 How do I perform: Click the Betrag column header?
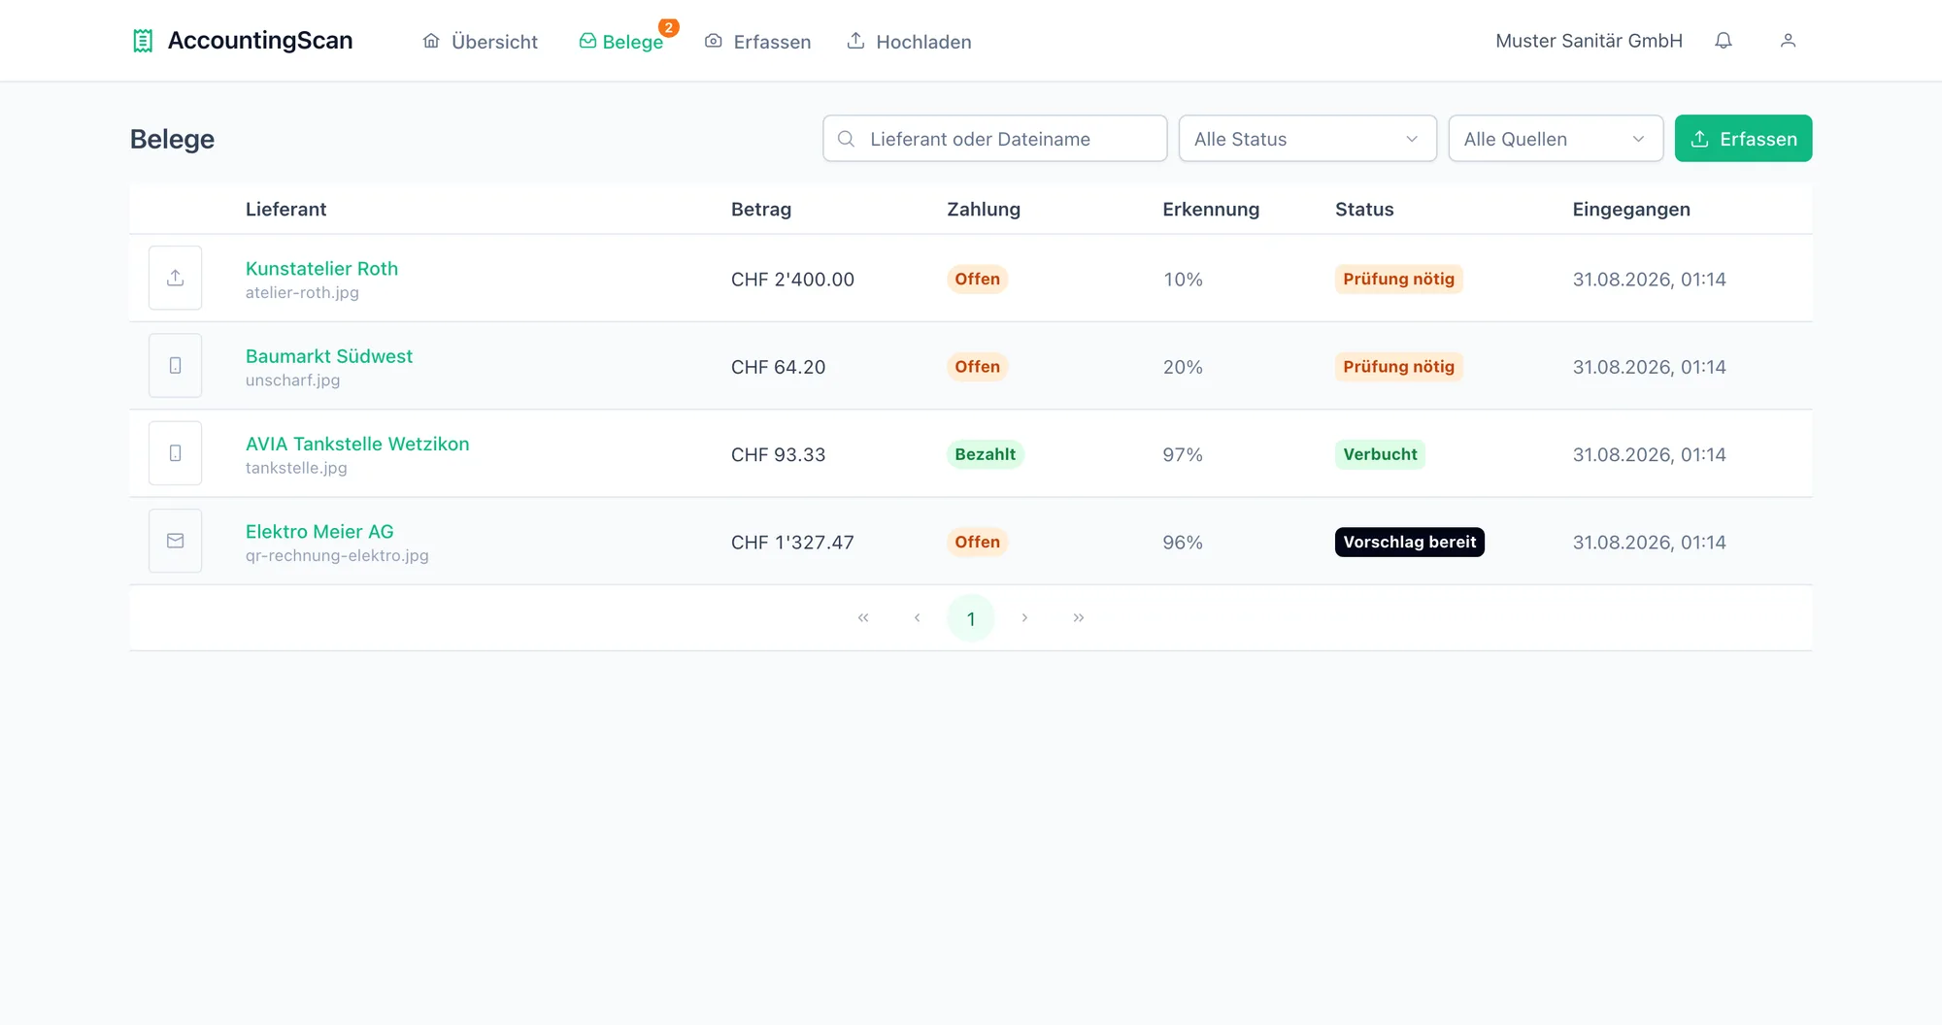(x=761, y=210)
